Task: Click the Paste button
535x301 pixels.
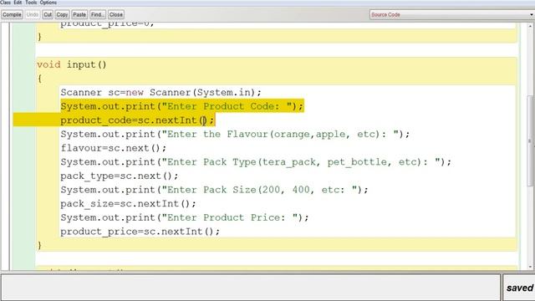Action: [x=79, y=15]
